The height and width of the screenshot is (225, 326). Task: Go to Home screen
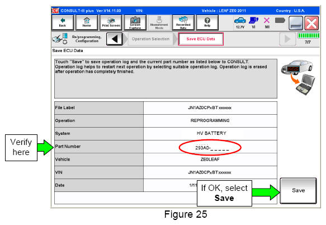[87, 22]
